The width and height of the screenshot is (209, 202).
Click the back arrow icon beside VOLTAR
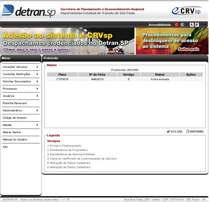[168, 132]
